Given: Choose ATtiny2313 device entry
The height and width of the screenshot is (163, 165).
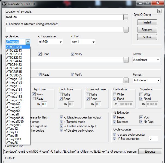Looking at the screenshot, I should [18, 139].
